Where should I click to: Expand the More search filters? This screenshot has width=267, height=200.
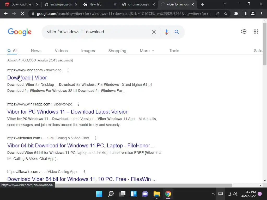pyautogui.click(x=147, y=51)
